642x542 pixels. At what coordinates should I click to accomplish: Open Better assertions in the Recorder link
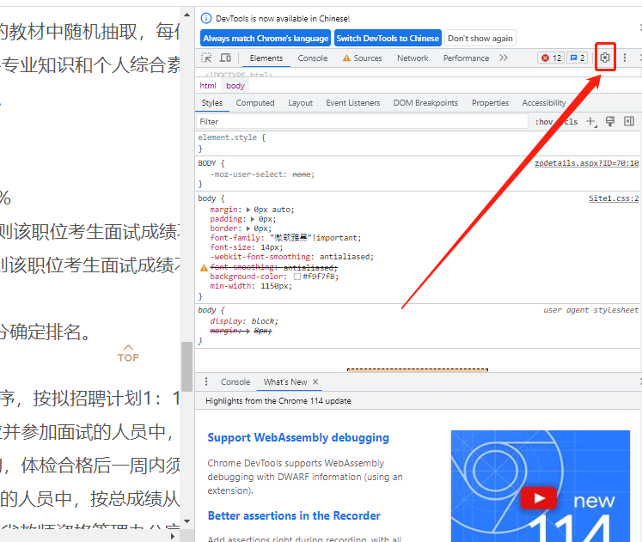(x=294, y=515)
